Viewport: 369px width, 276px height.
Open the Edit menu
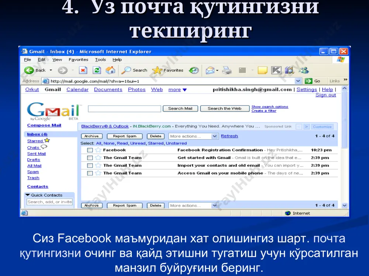[x=42, y=60]
